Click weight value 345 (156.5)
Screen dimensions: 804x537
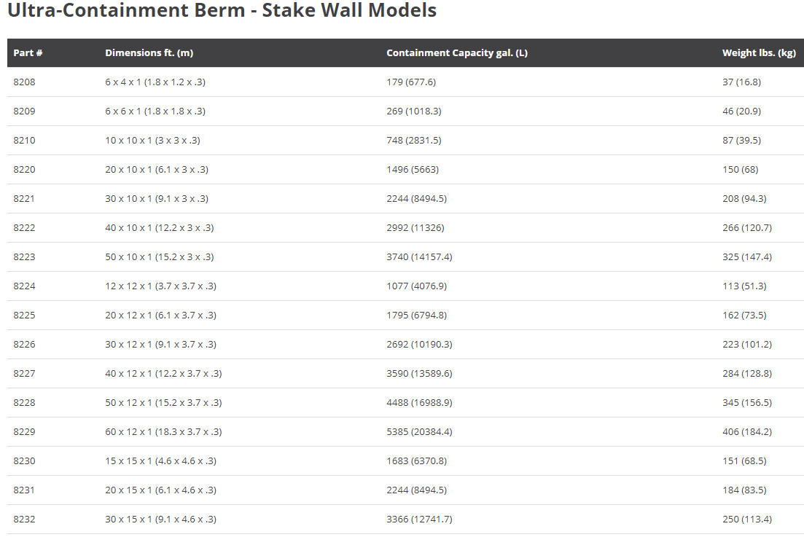[x=747, y=403]
